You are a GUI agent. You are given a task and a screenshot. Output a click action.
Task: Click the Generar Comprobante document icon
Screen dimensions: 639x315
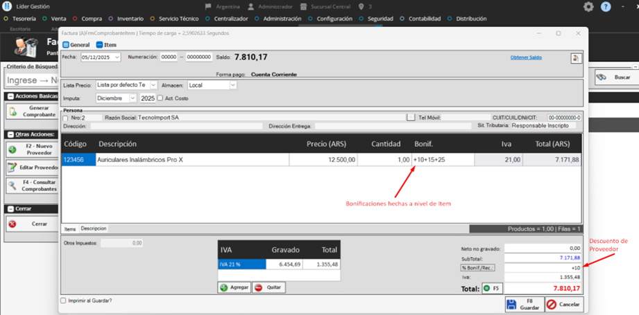tap(13, 111)
